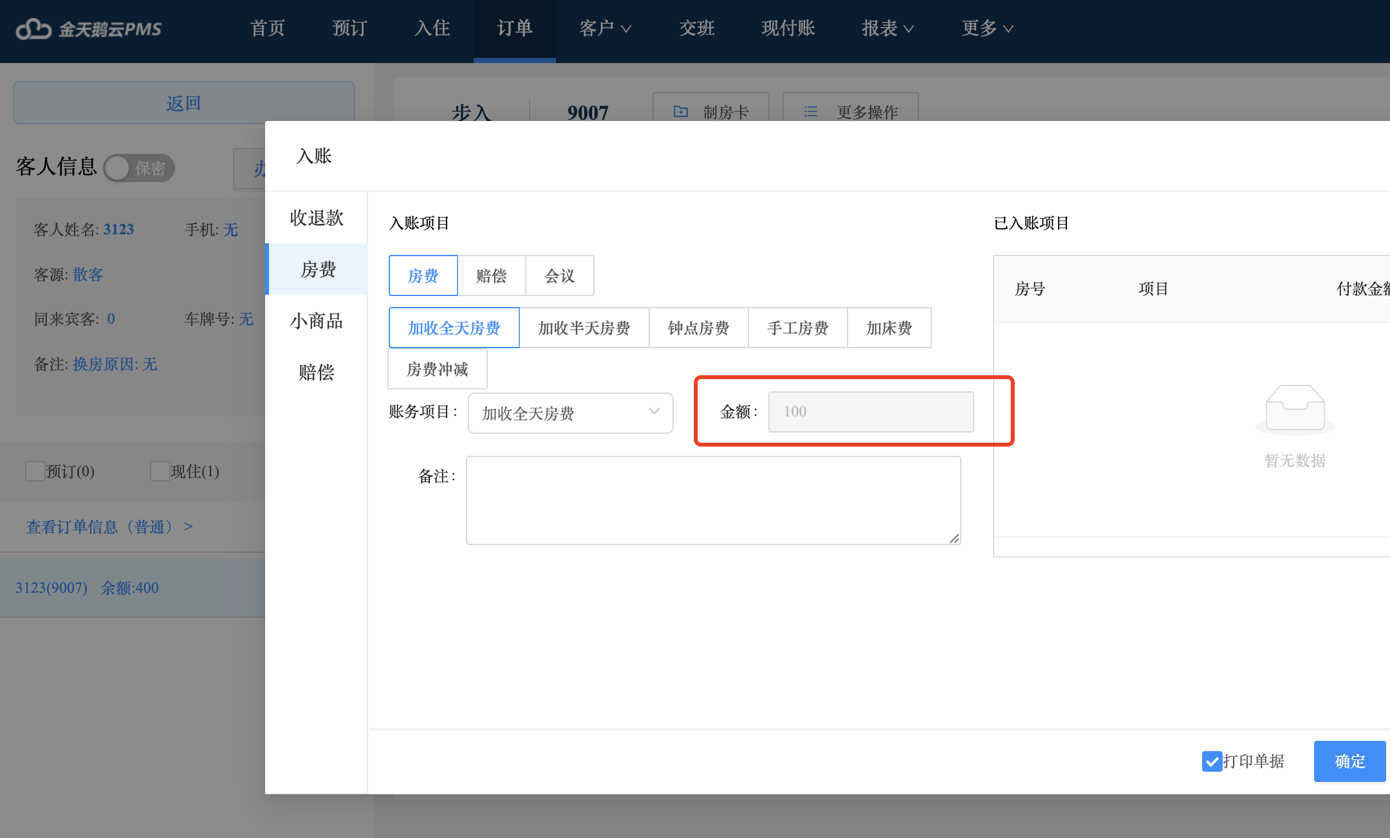Image resolution: width=1390 pixels, height=838 pixels.
Task: Open 查看订单信息（普通） link
Action: (109, 526)
